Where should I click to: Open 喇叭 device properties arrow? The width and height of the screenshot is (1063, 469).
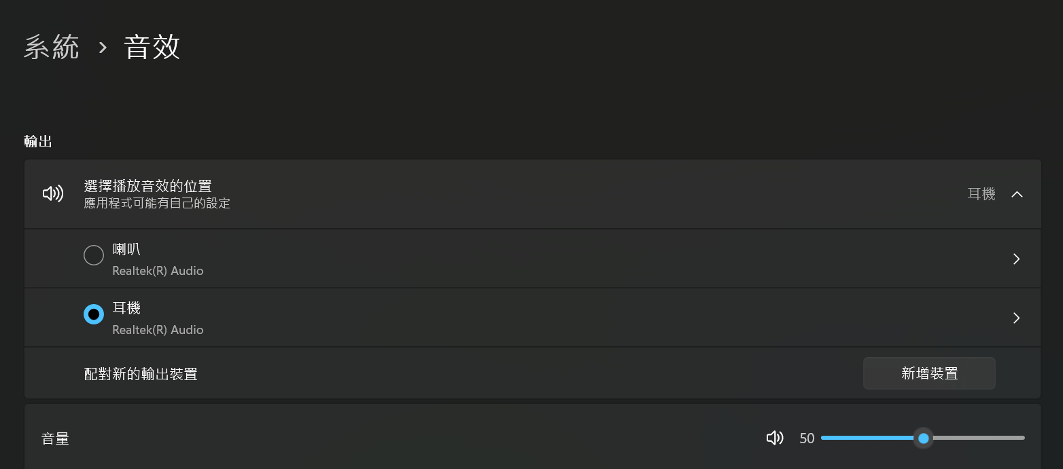[1016, 259]
